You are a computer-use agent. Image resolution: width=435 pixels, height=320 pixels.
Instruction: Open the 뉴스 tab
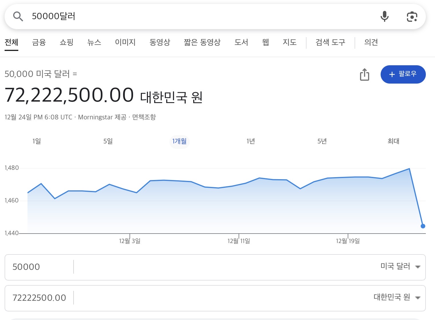tap(94, 42)
